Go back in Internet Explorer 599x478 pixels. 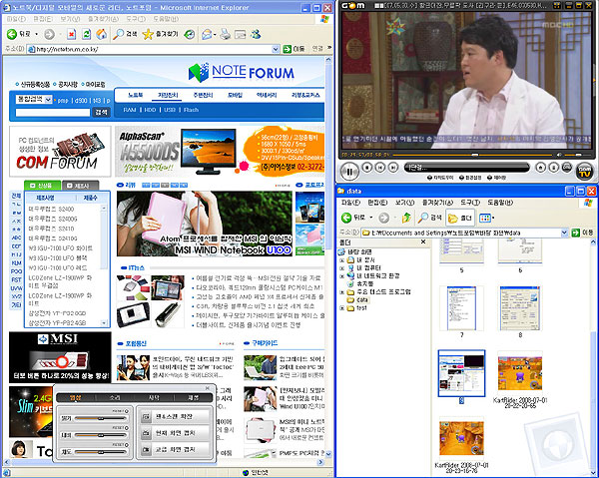point(18,34)
